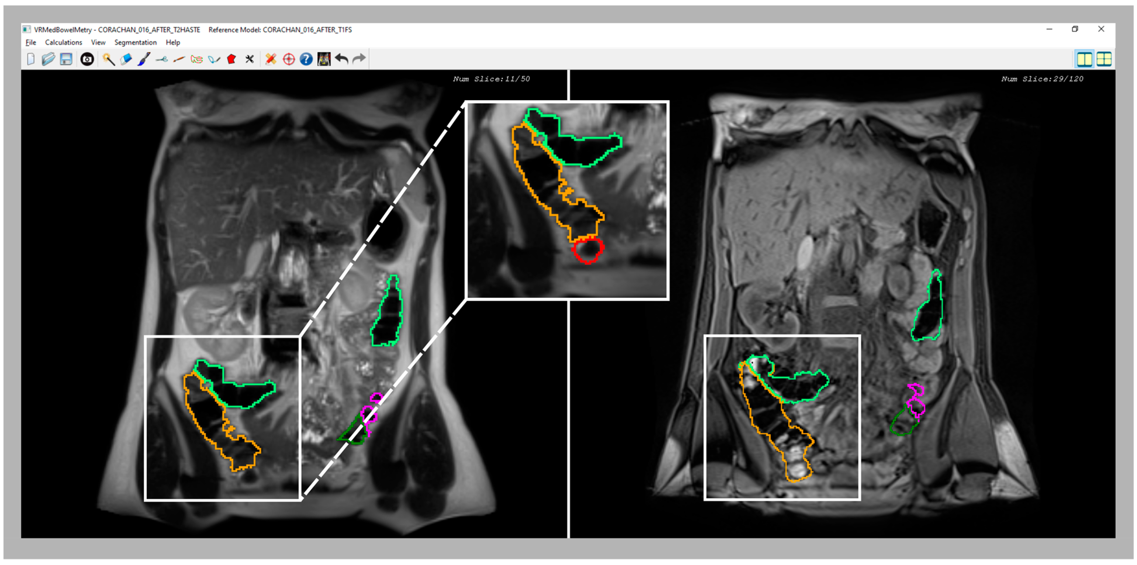1137x565 pixels.
Task: Select the lasso contour editing tool
Action: point(197,59)
